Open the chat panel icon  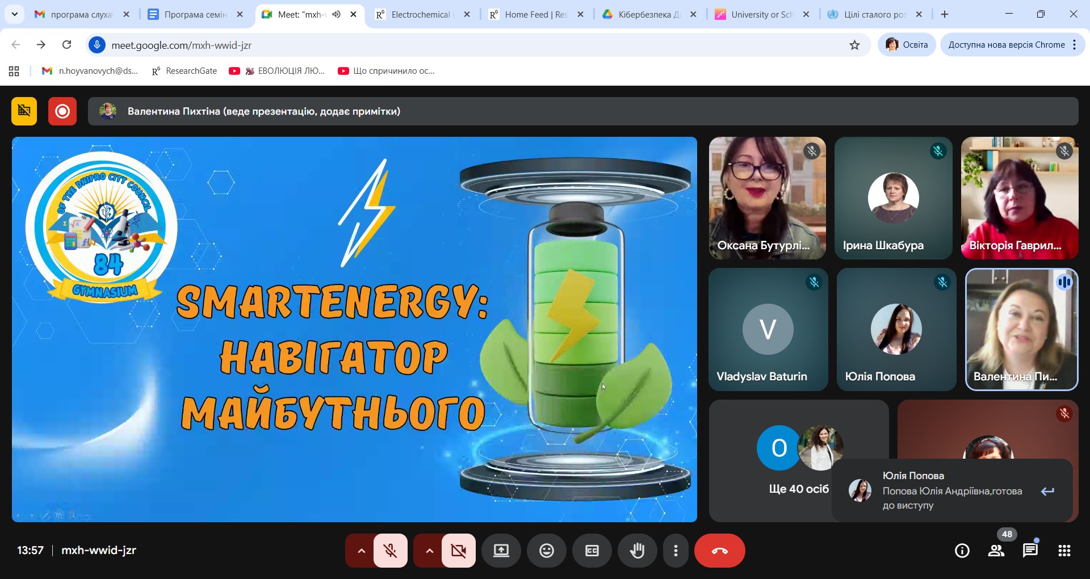click(x=1030, y=551)
